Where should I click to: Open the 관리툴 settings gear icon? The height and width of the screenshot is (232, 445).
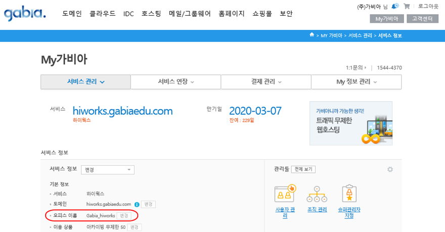pos(390,169)
